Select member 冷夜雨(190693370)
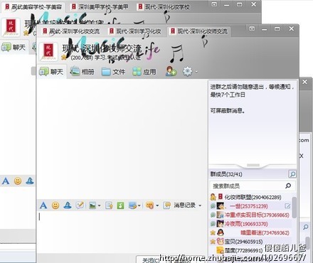The image size is (313, 263). coord(251,224)
